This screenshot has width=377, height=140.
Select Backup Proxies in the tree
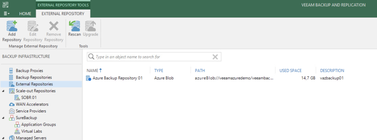[29, 71]
